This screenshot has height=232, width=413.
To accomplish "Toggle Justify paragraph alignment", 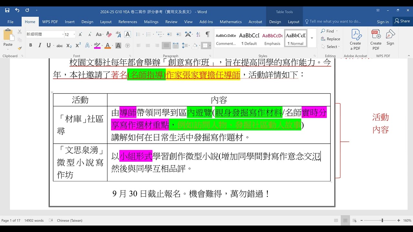I will 166,45.
